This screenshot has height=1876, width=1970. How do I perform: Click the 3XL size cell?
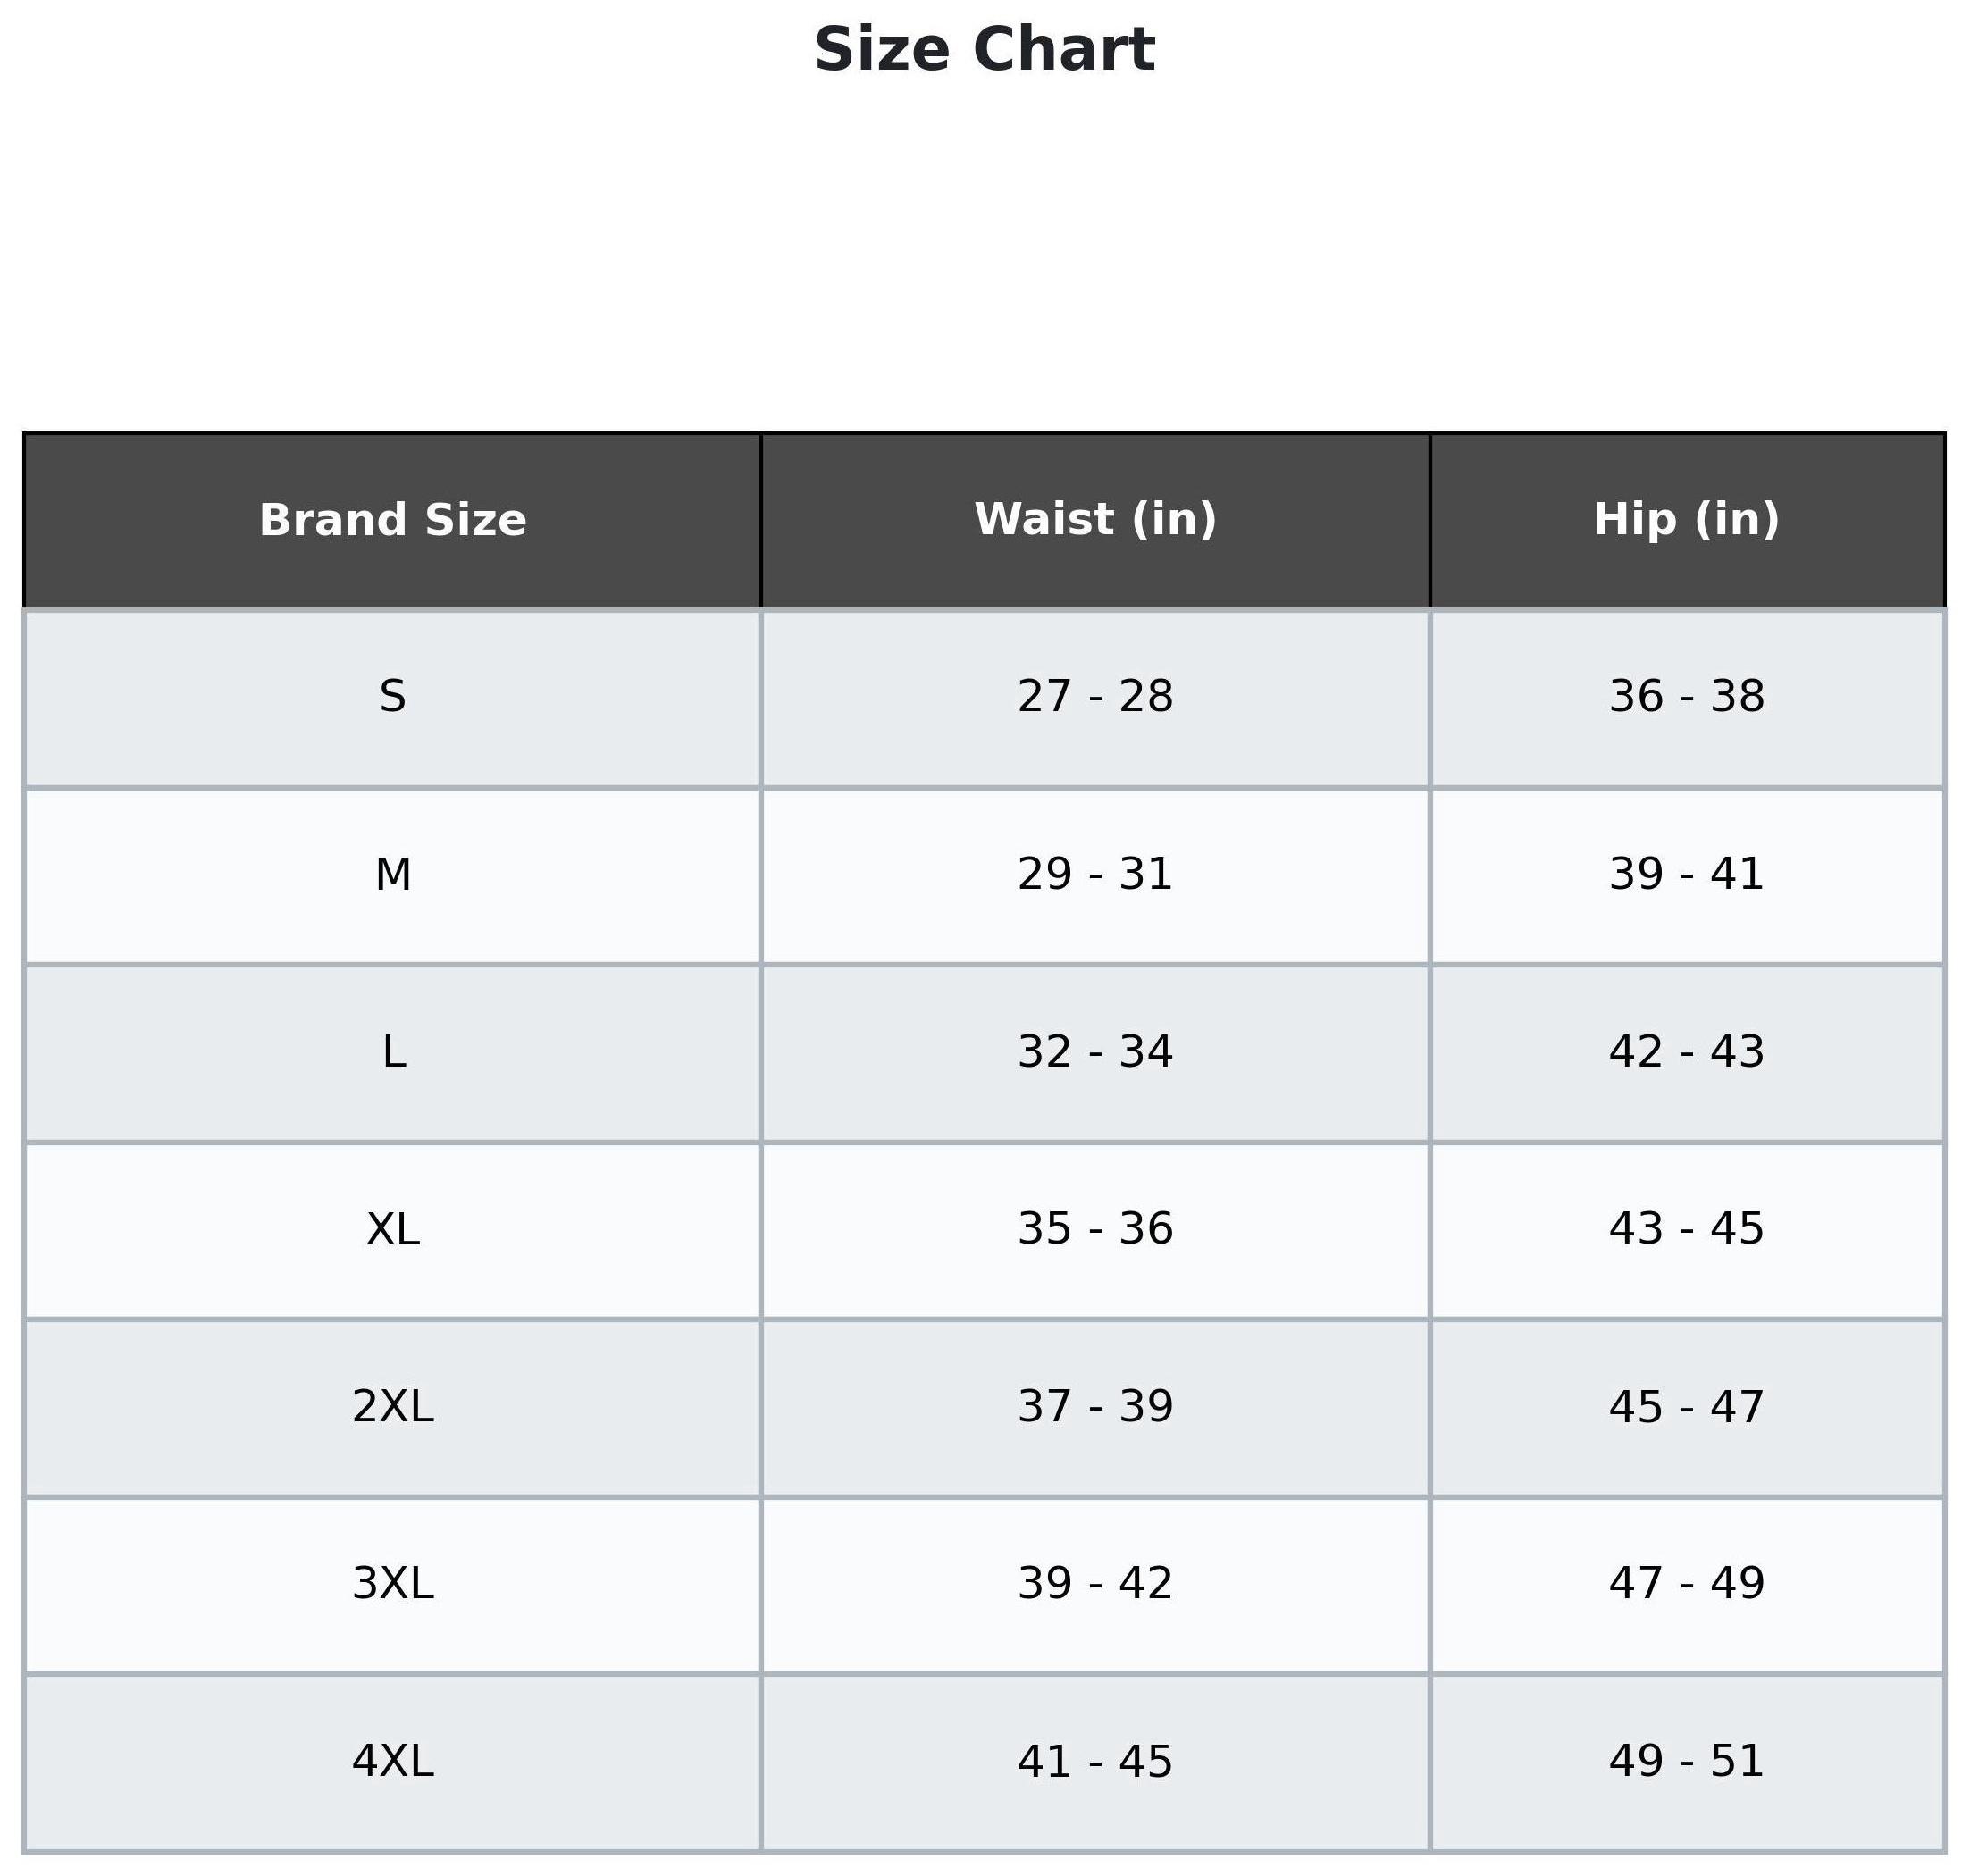392,1584
